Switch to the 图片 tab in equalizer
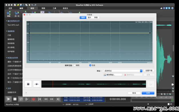Screen dimensions: 179x112 [89, 17]
